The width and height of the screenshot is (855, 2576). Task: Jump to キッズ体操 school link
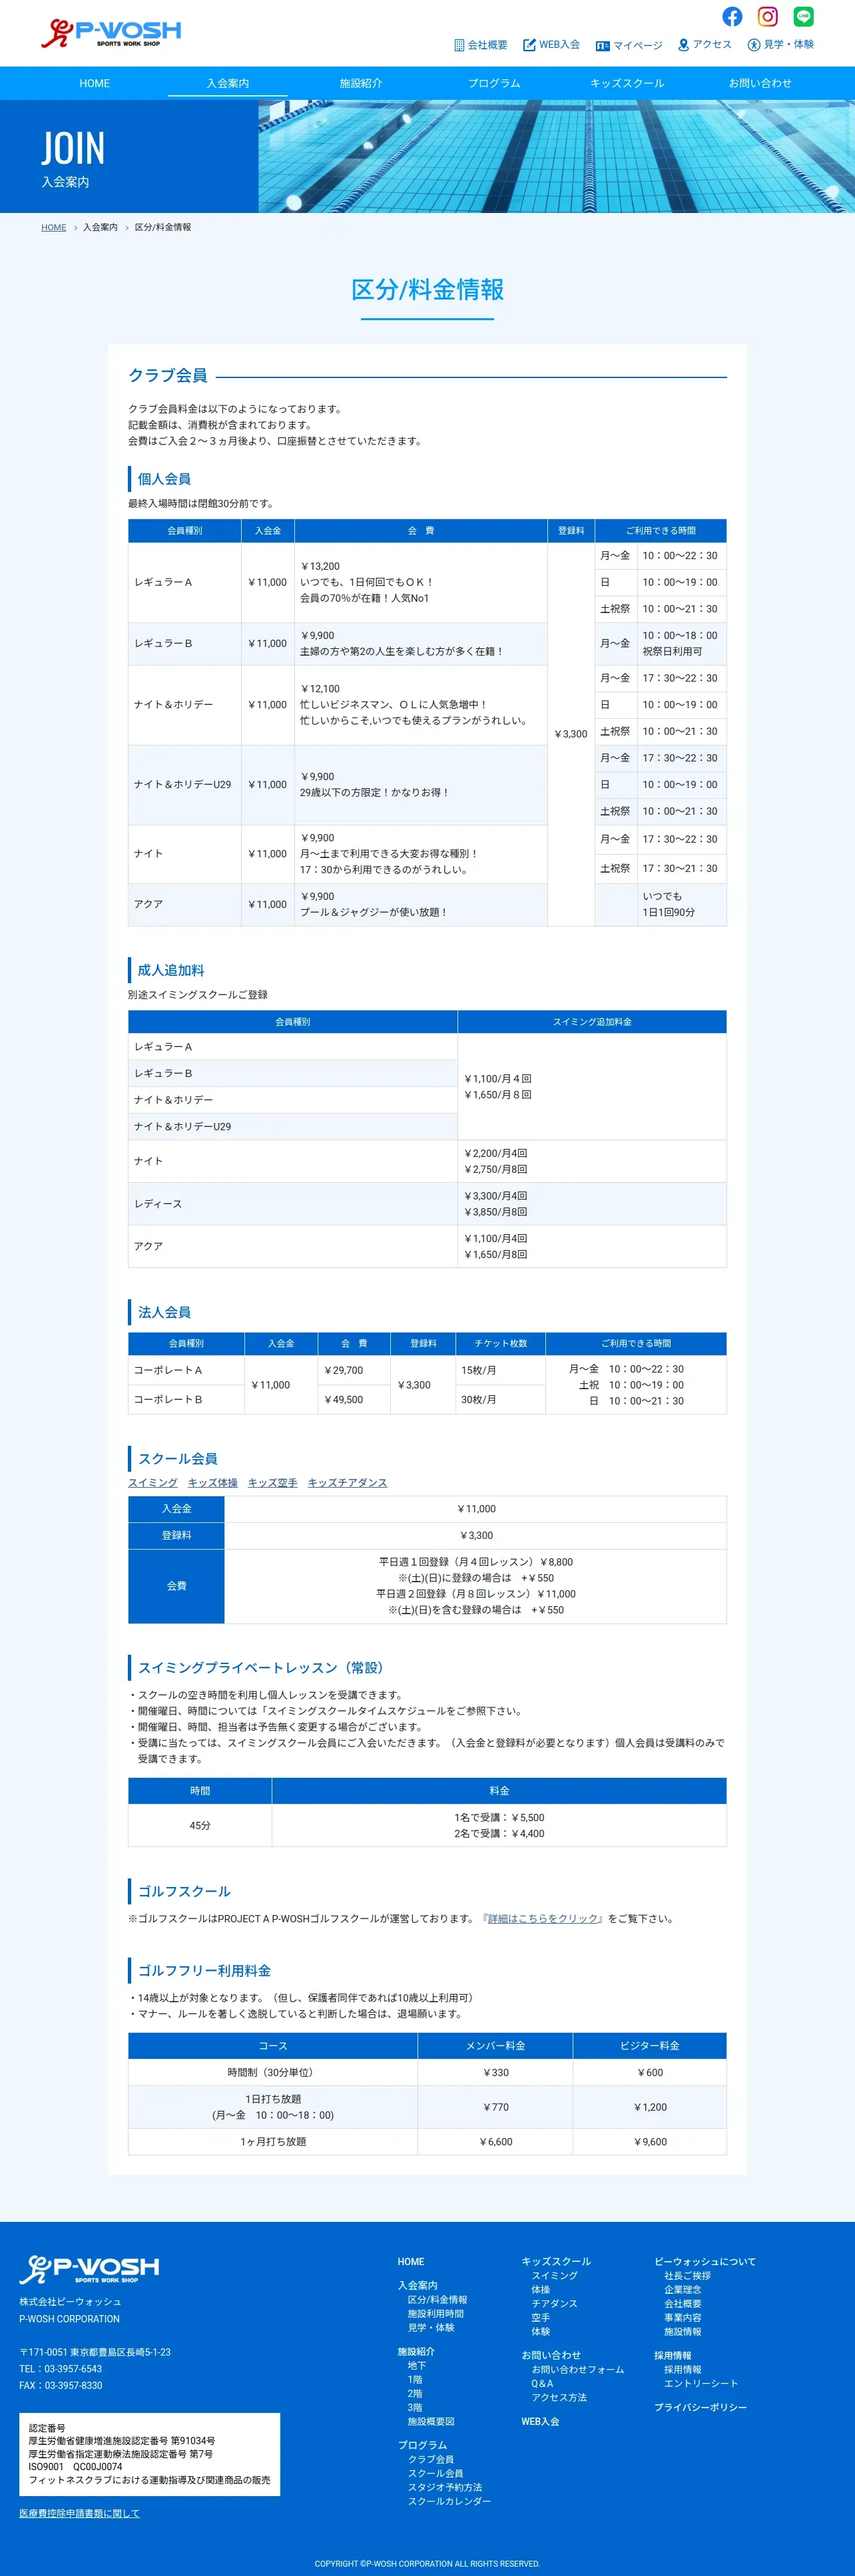(x=213, y=1482)
